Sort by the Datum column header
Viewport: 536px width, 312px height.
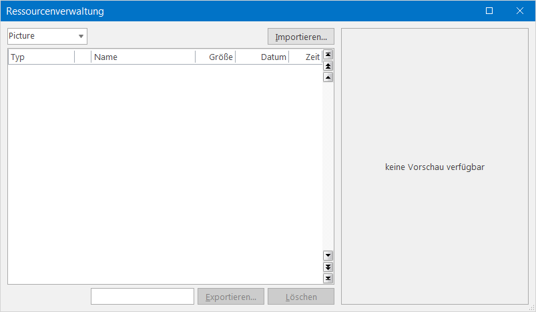[x=262, y=57]
